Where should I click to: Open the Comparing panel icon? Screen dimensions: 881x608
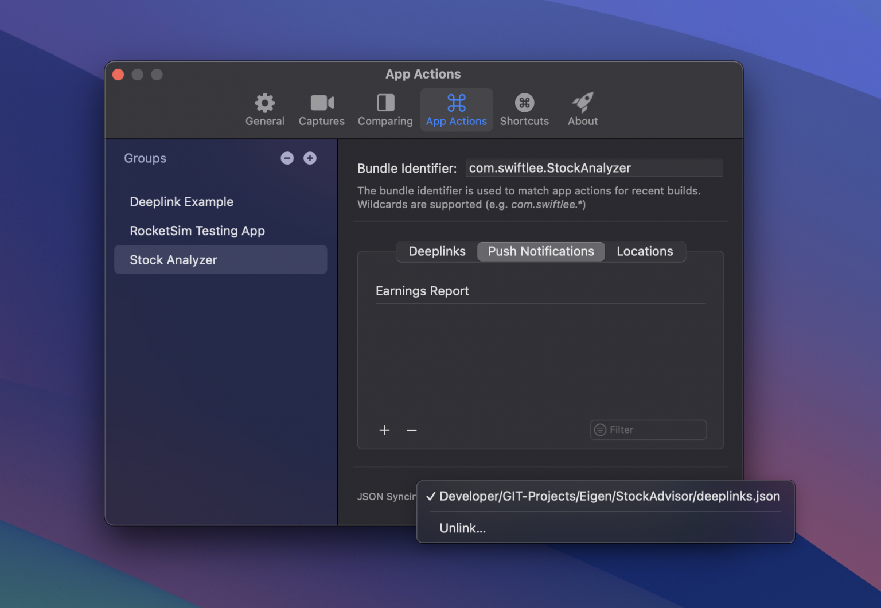[384, 102]
